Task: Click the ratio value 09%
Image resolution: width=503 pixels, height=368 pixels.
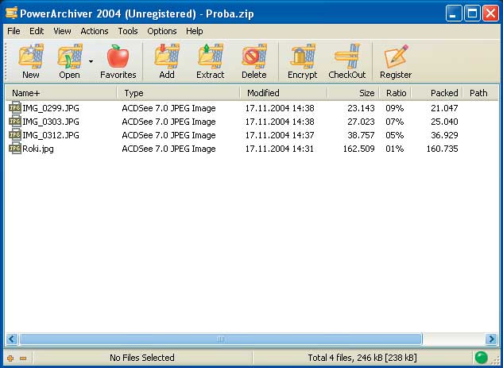Action: click(395, 108)
